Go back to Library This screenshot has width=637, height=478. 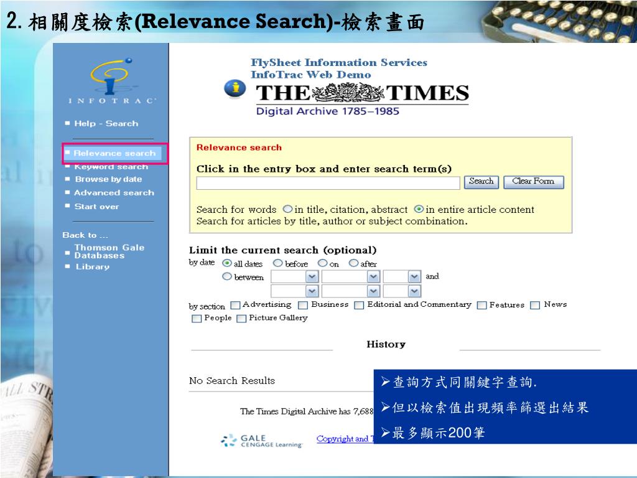point(93,266)
